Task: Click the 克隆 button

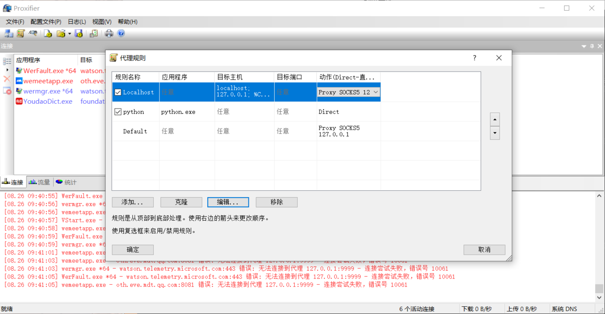Action: click(x=181, y=202)
